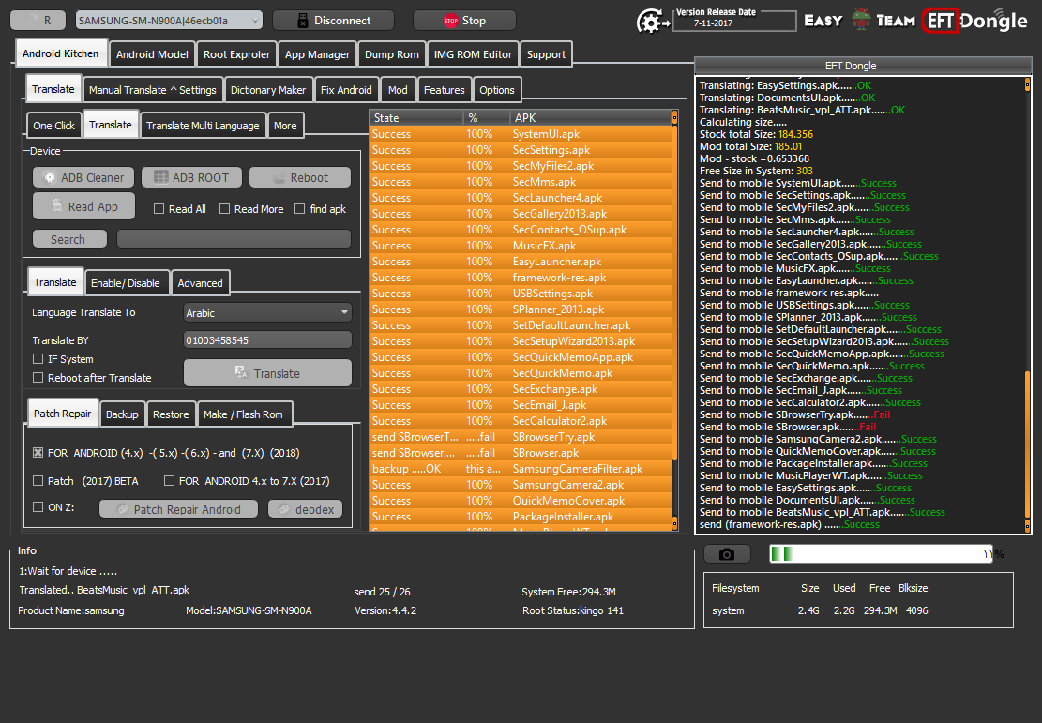Click the Stop button with red stop icon
Screen dimensions: 1042x723
pos(464,21)
